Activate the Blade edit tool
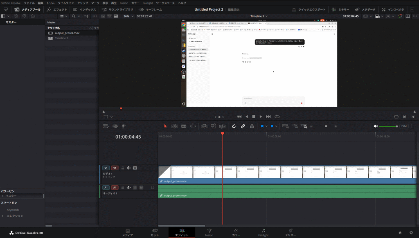419x238 pixels. click(184, 126)
